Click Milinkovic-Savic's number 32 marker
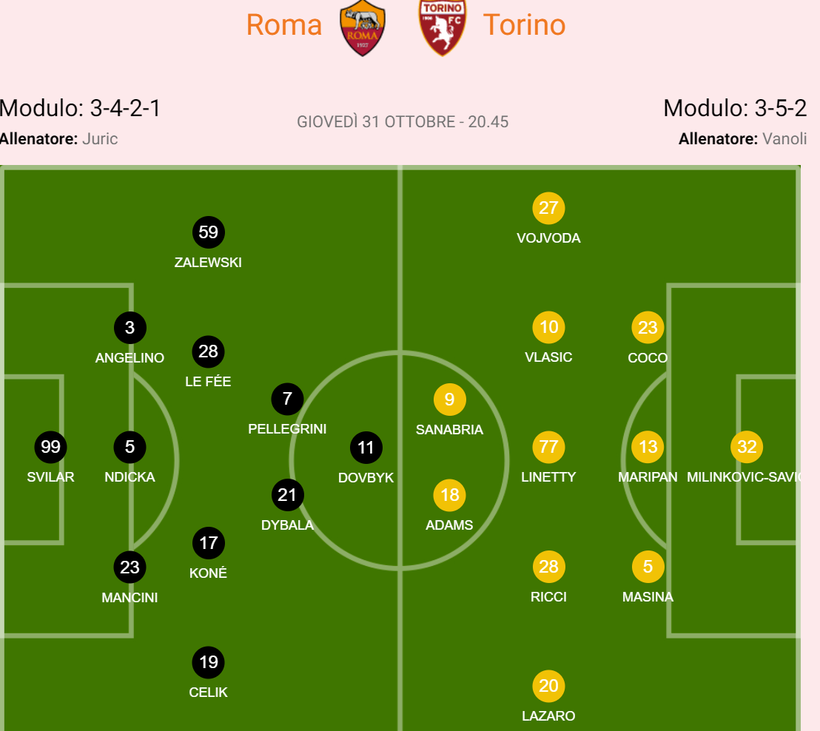820x731 pixels. click(x=747, y=447)
